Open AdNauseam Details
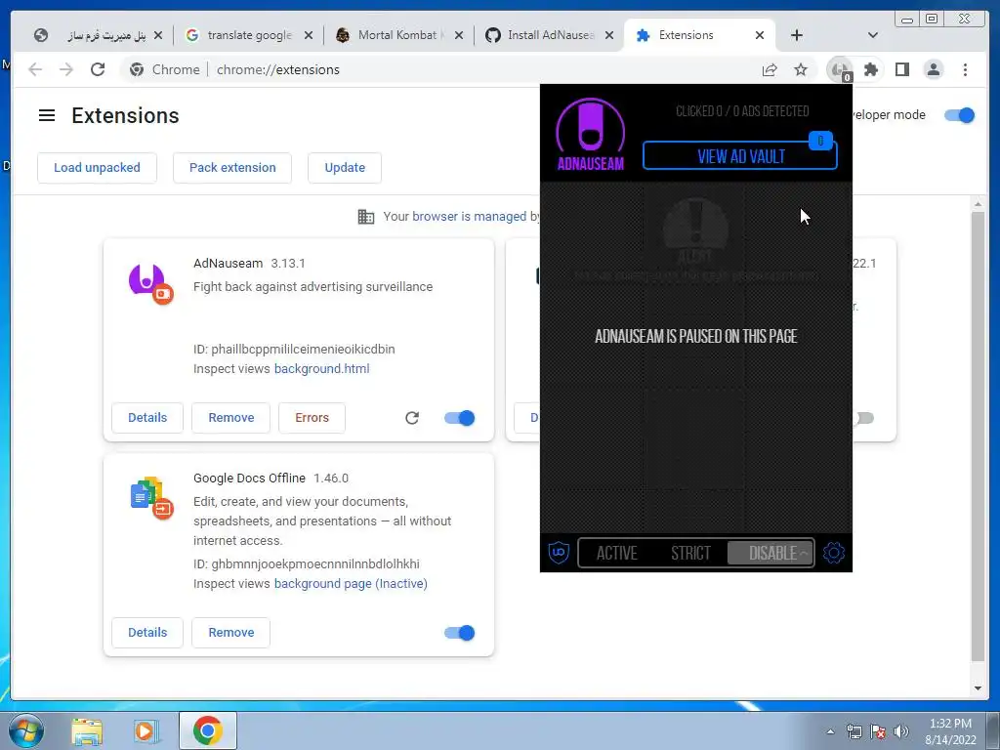Viewport: 1000px width, 750px height. pyautogui.click(x=147, y=418)
